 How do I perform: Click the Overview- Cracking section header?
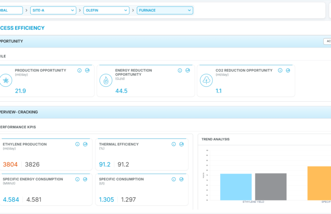pos(165,112)
